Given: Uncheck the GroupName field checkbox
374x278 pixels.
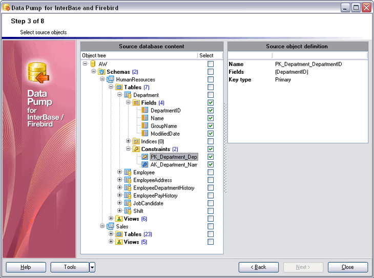Looking at the screenshot, I should (x=211, y=126).
